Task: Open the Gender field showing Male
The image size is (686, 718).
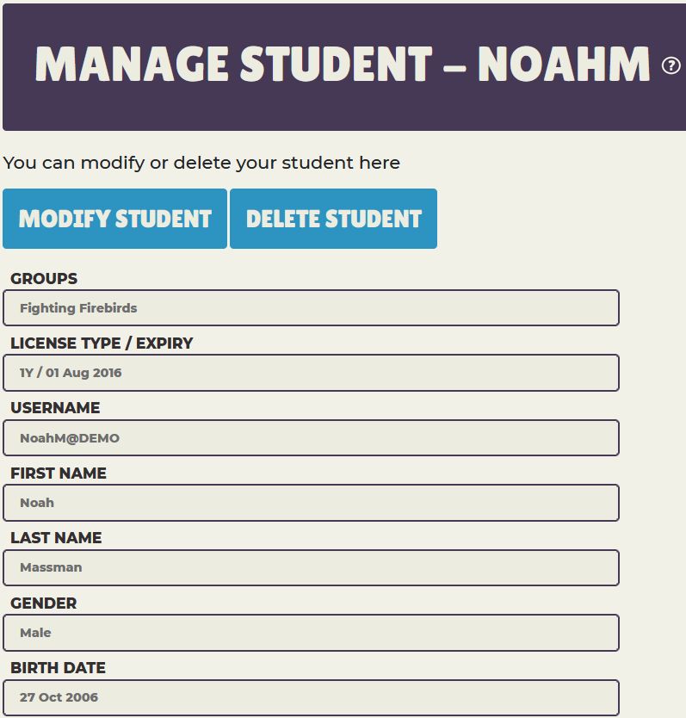Action: click(310, 633)
